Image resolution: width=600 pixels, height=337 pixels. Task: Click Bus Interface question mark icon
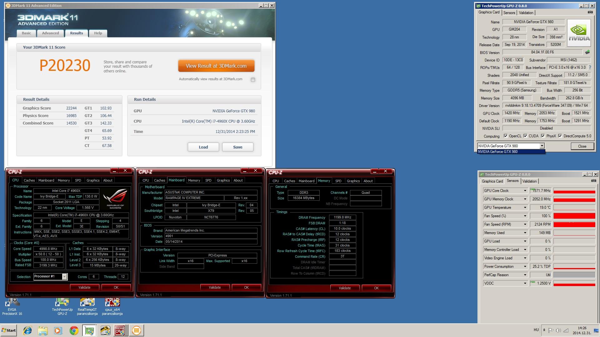pos(590,67)
